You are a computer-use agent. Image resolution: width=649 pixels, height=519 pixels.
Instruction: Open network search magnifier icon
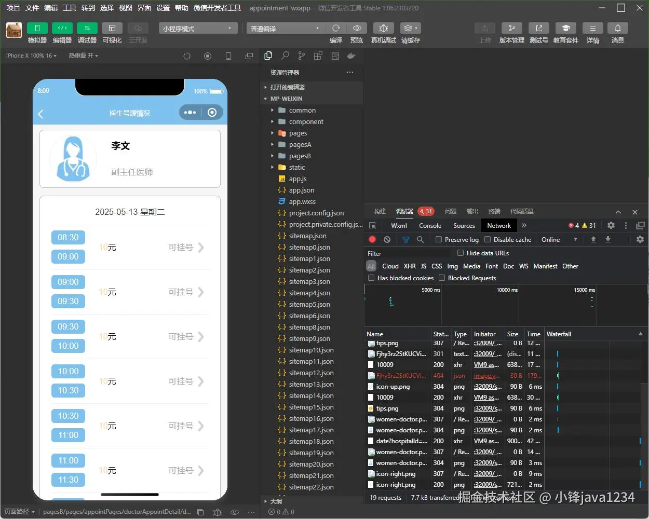pyautogui.click(x=420, y=239)
